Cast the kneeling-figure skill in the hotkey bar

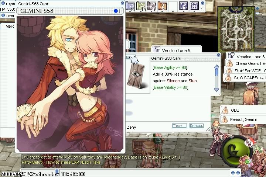click(184, 6)
